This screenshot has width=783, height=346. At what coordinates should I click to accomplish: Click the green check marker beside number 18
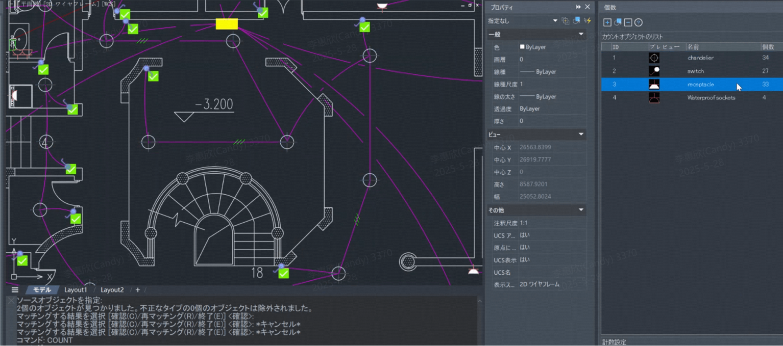(284, 273)
